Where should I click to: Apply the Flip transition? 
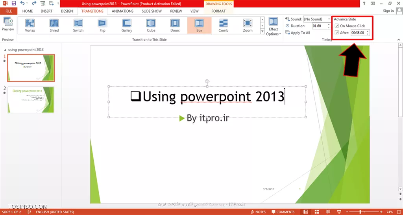(102, 26)
